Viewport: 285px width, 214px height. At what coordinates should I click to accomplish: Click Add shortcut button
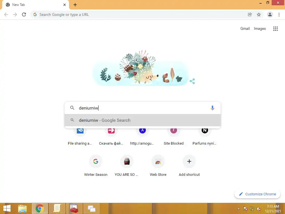click(x=189, y=166)
